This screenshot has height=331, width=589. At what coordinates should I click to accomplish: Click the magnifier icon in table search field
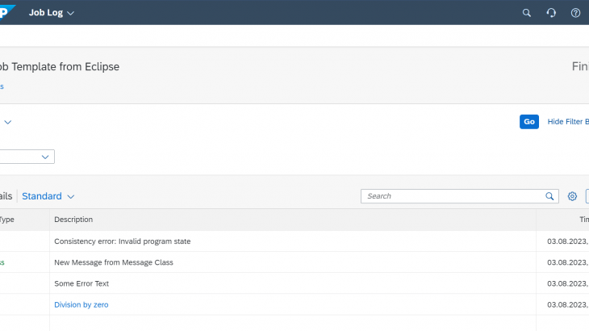point(549,196)
